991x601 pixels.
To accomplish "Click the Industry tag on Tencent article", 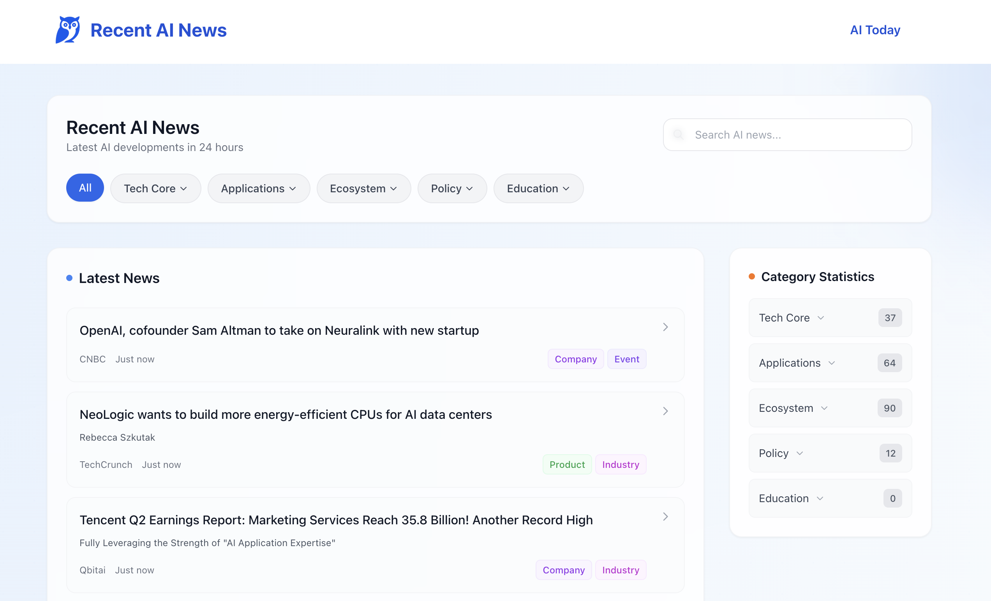I will point(621,570).
